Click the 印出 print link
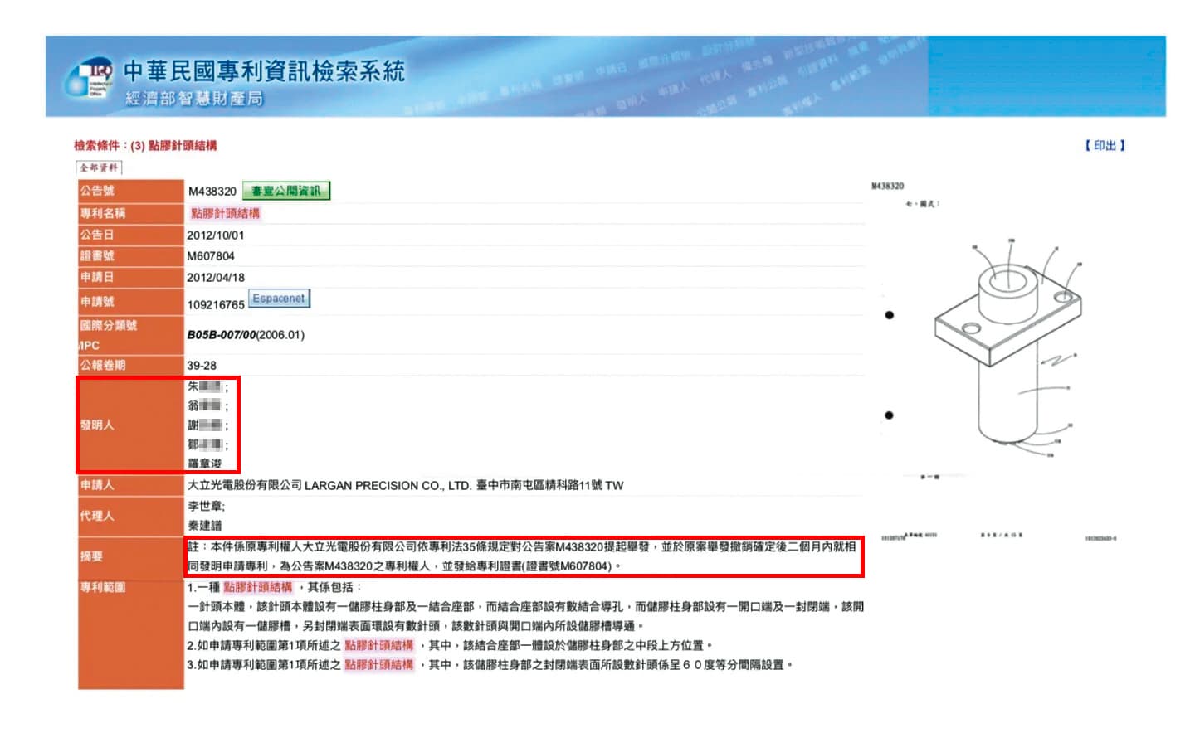This screenshot has height=733, width=1200. coord(1105,145)
